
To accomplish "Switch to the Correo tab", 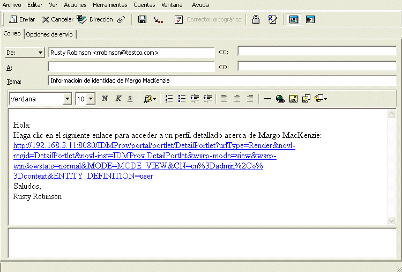I will point(12,34).
